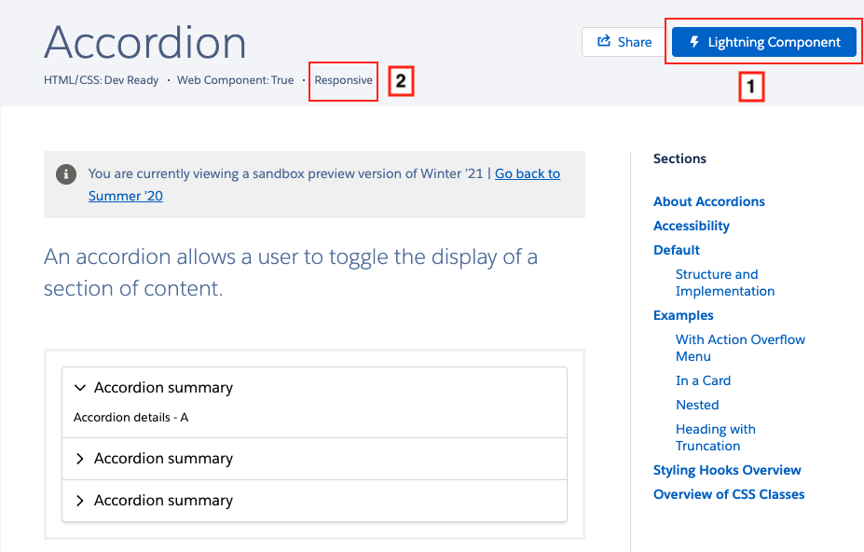
Task: Click 'Web Component: True' status text
Action: [x=235, y=80]
